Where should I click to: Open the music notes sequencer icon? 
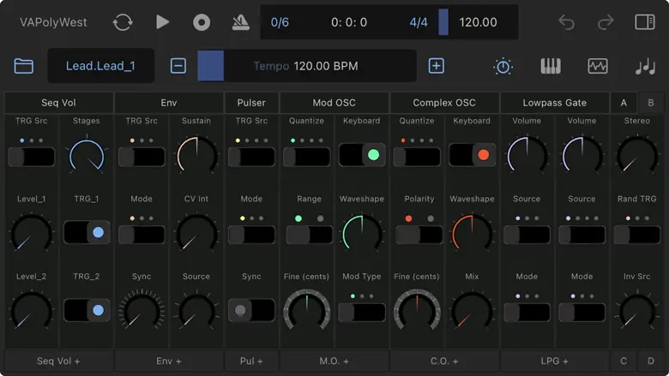pyautogui.click(x=644, y=66)
